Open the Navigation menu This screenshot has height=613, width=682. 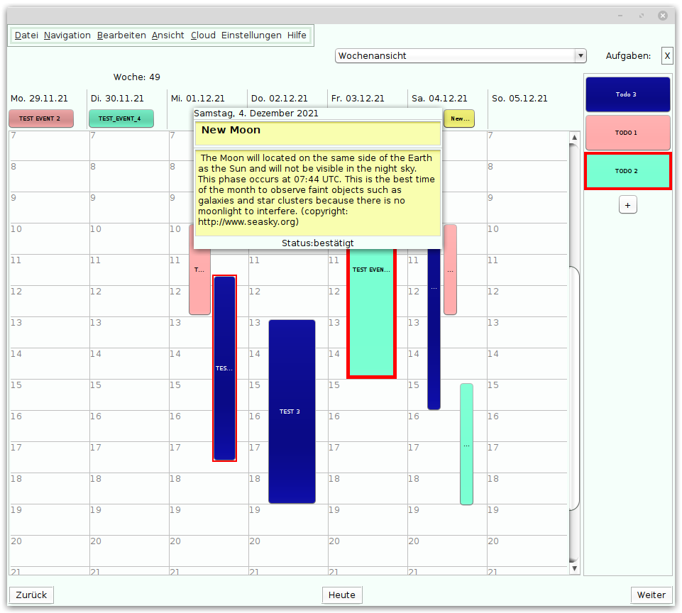point(67,35)
